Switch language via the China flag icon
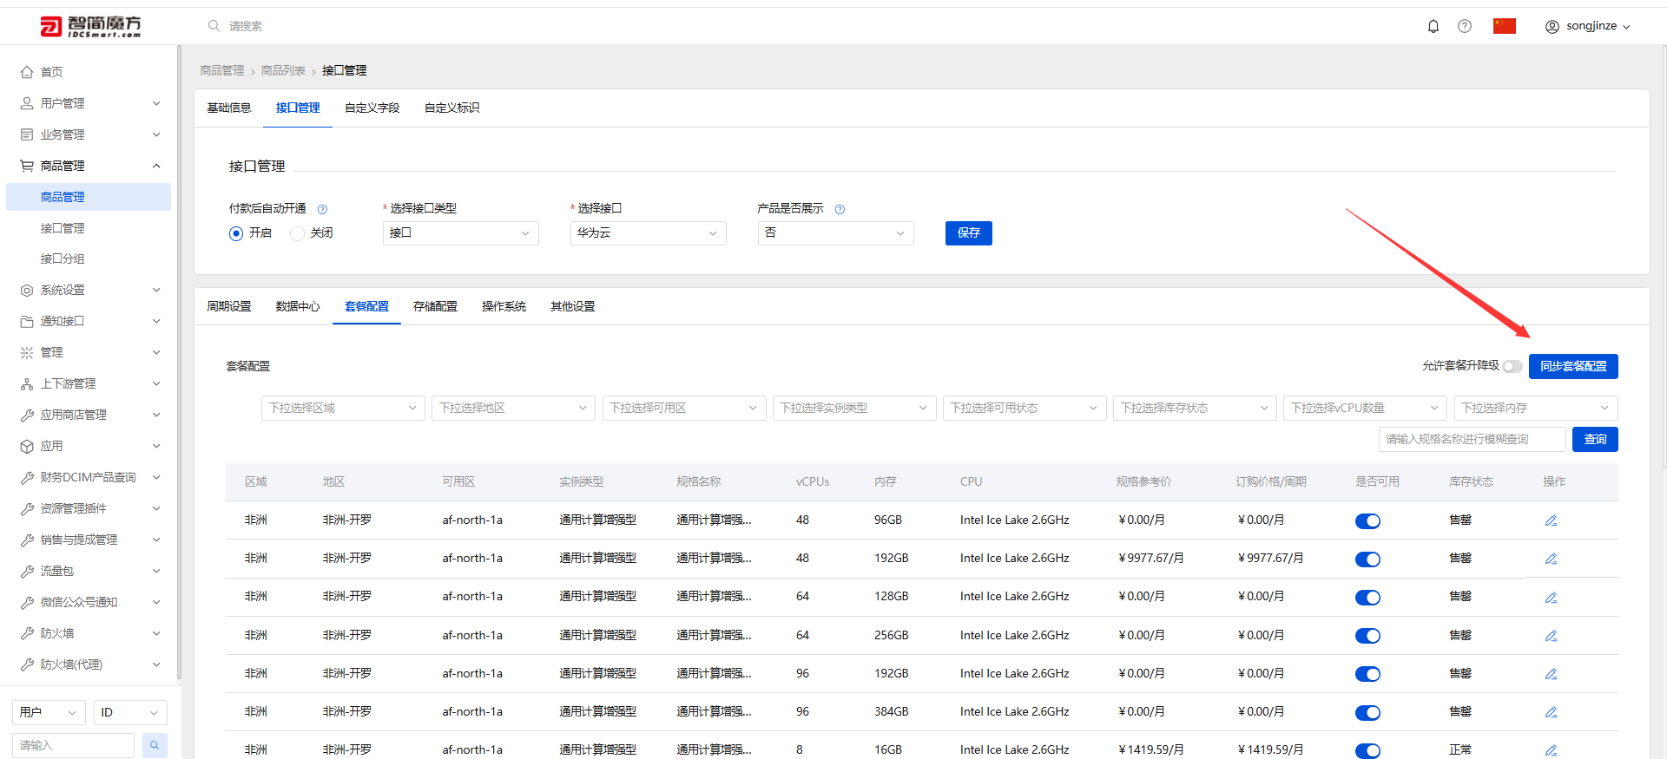Viewport: 1667px width, 759px height. (1505, 26)
